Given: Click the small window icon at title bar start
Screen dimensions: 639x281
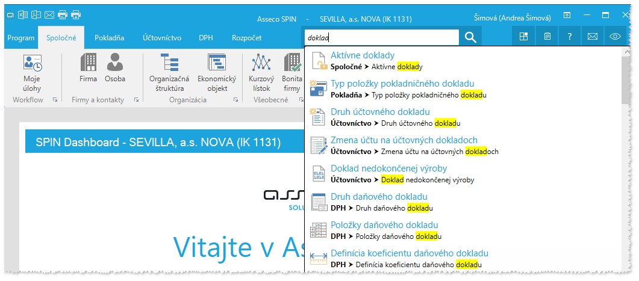Looking at the screenshot, I should pos(11,16).
